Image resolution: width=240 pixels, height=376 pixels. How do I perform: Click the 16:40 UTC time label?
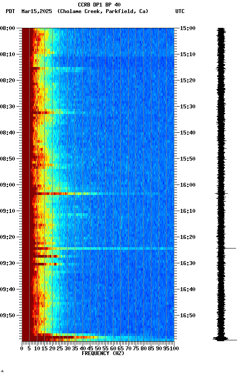(x=188, y=290)
